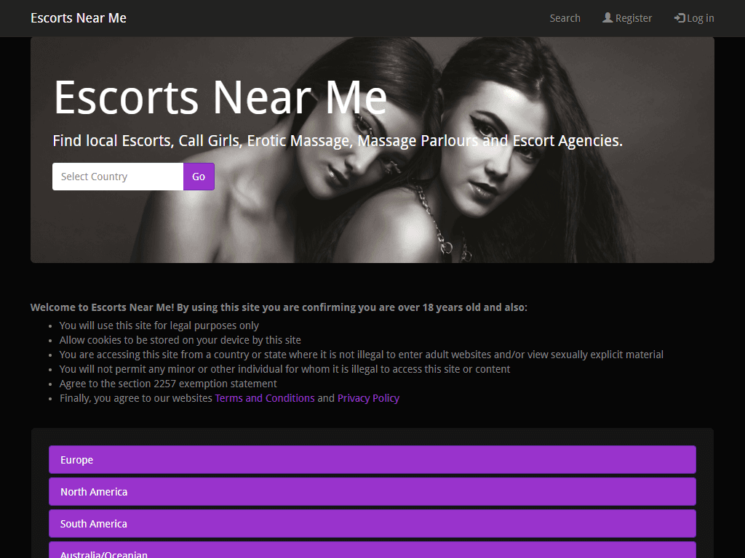Click the Escorts Near Me brand link
The image size is (745, 558).
(78, 17)
